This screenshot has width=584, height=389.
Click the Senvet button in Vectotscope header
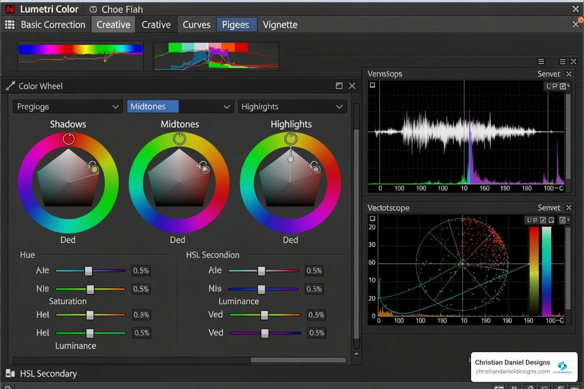tap(549, 208)
